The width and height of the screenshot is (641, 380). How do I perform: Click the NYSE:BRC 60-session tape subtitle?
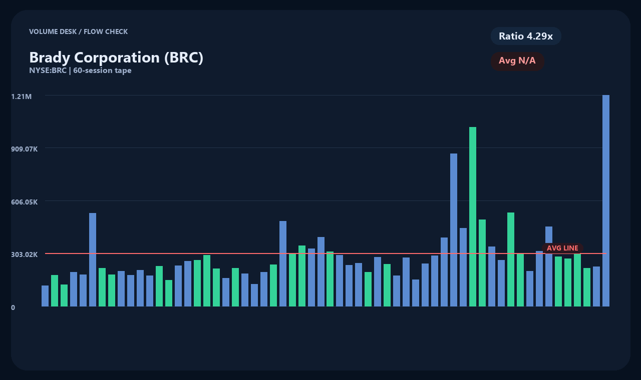pyautogui.click(x=80, y=70)
